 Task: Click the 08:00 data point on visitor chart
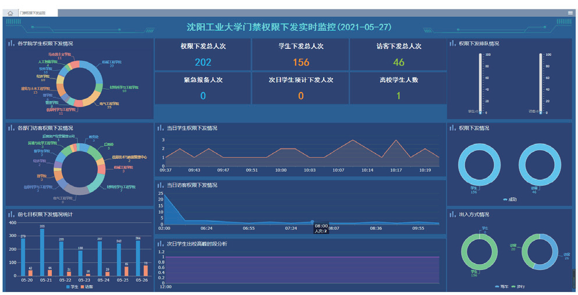(313, 221)
